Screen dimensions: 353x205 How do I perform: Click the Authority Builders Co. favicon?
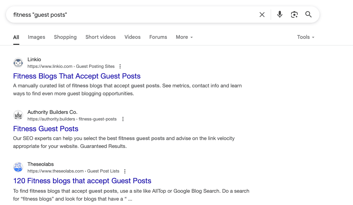tap(18, 115)
